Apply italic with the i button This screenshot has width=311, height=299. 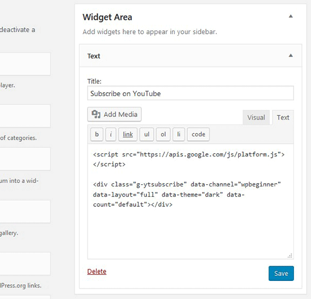point(111,134)
